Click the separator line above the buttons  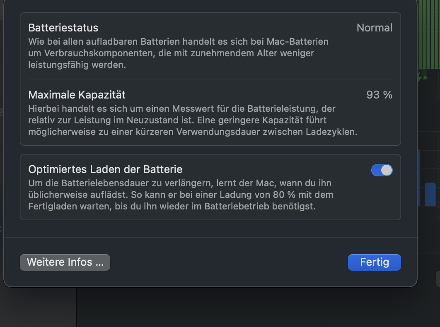pos(210,237)
